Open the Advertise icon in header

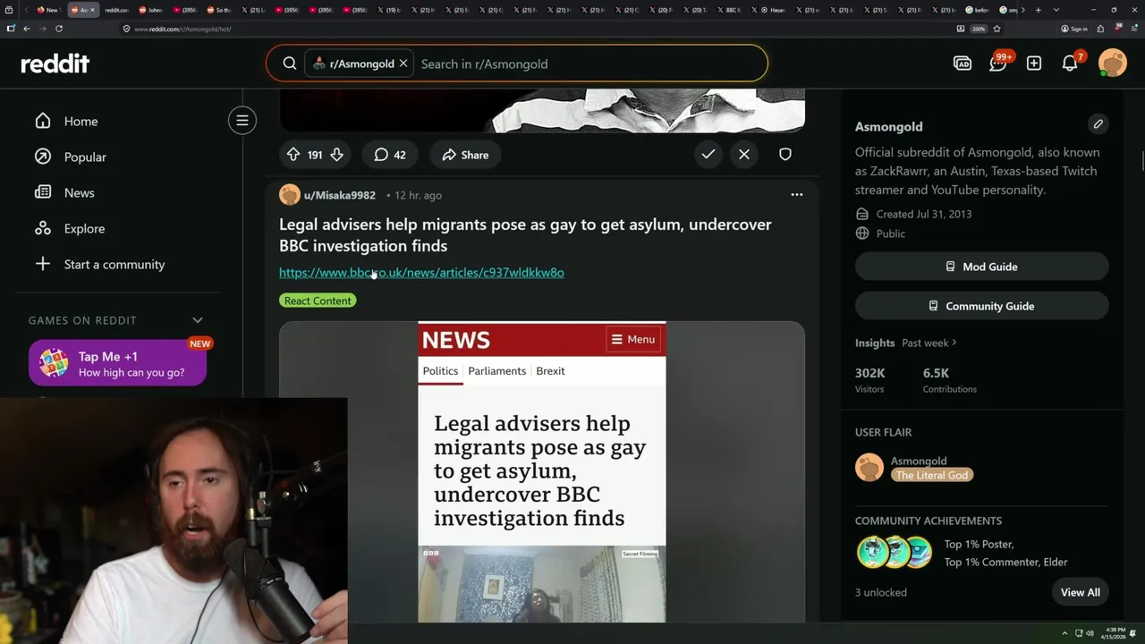point(963,64)
